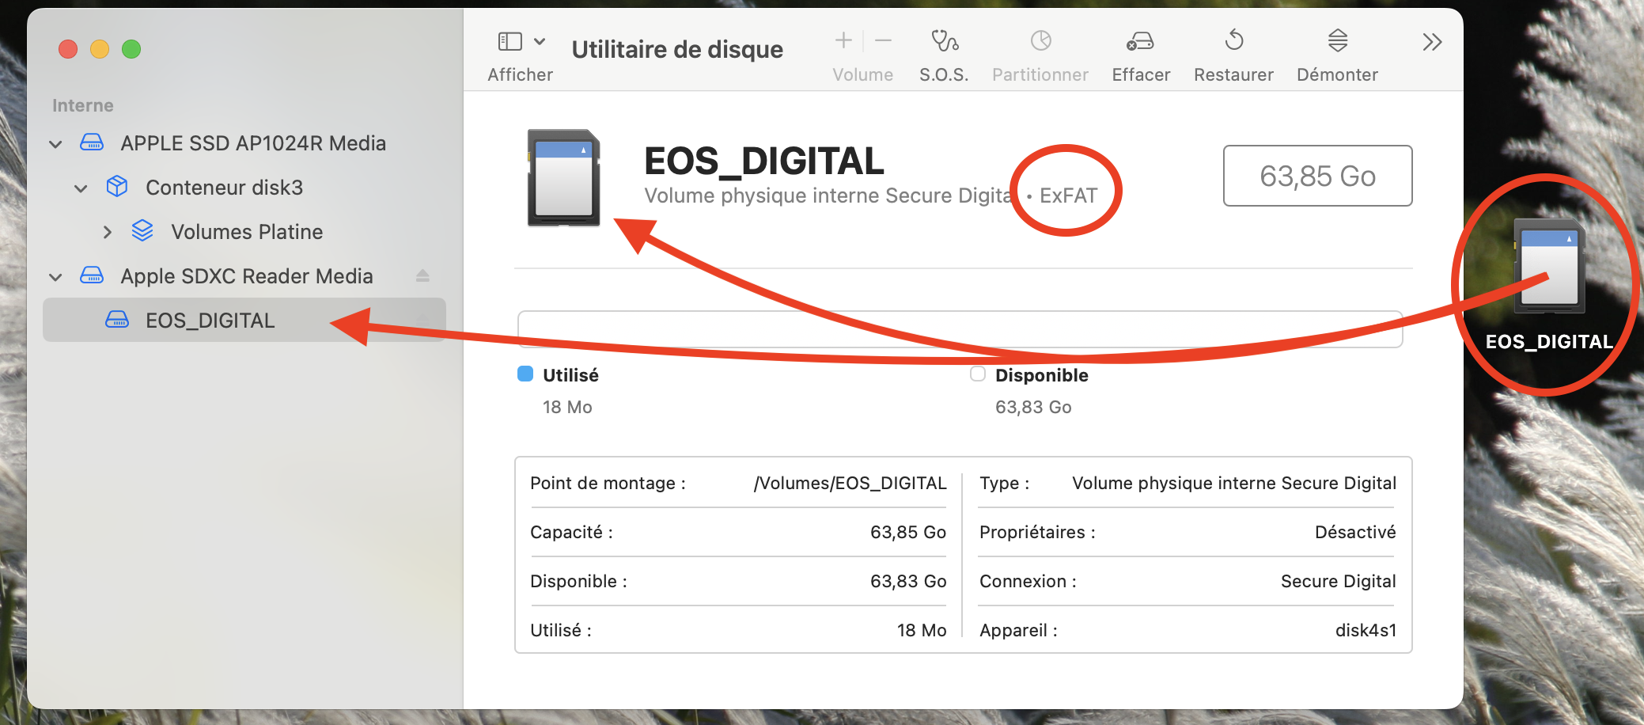Show more toolbar items via double chevron
The image size is (1644, 725).
tap(1432, 42)
